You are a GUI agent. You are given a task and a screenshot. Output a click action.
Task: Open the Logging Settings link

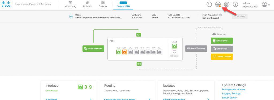(x=231, y=94)
